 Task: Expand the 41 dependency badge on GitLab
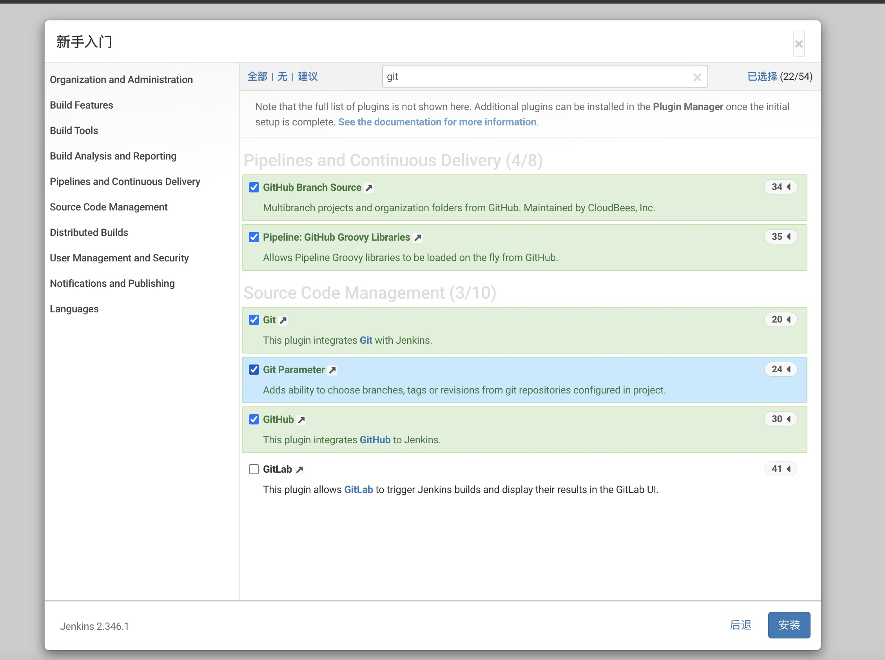781,469
